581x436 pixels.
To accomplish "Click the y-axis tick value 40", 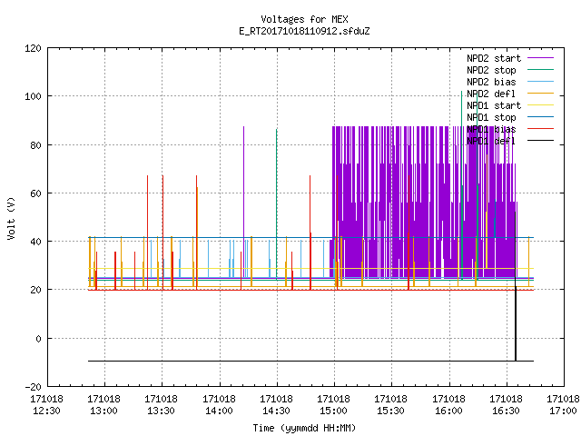I will [36, 242].
